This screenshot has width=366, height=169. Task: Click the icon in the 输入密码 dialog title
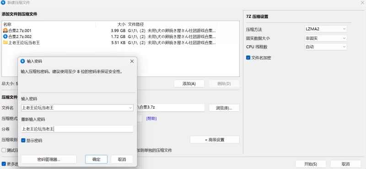pos(22,61)
